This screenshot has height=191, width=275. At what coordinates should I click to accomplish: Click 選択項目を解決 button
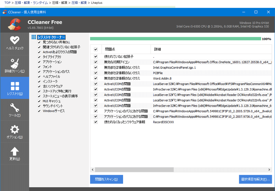pos(255,179)
